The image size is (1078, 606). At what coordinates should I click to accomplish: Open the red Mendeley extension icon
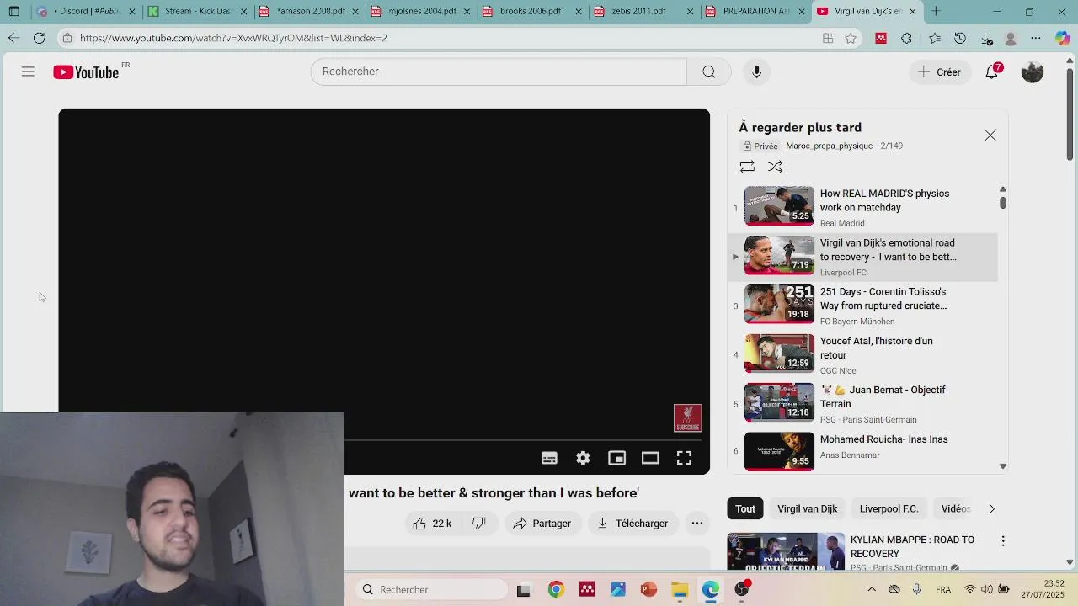tap(881, 38)
